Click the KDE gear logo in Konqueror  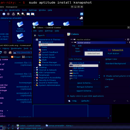click(82, 14)
